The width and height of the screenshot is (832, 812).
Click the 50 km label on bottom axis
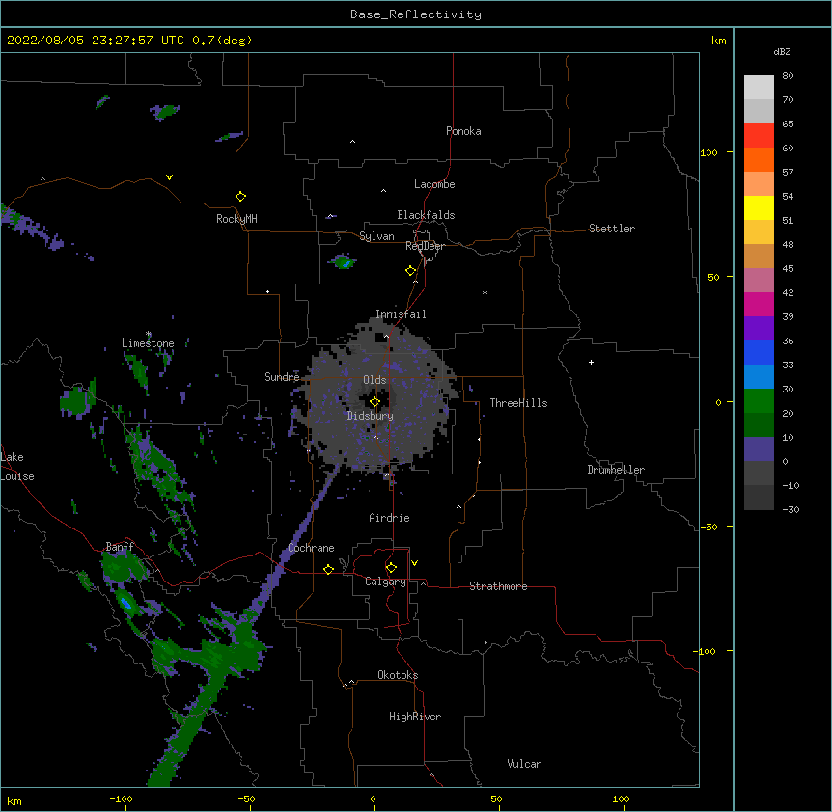496,799
